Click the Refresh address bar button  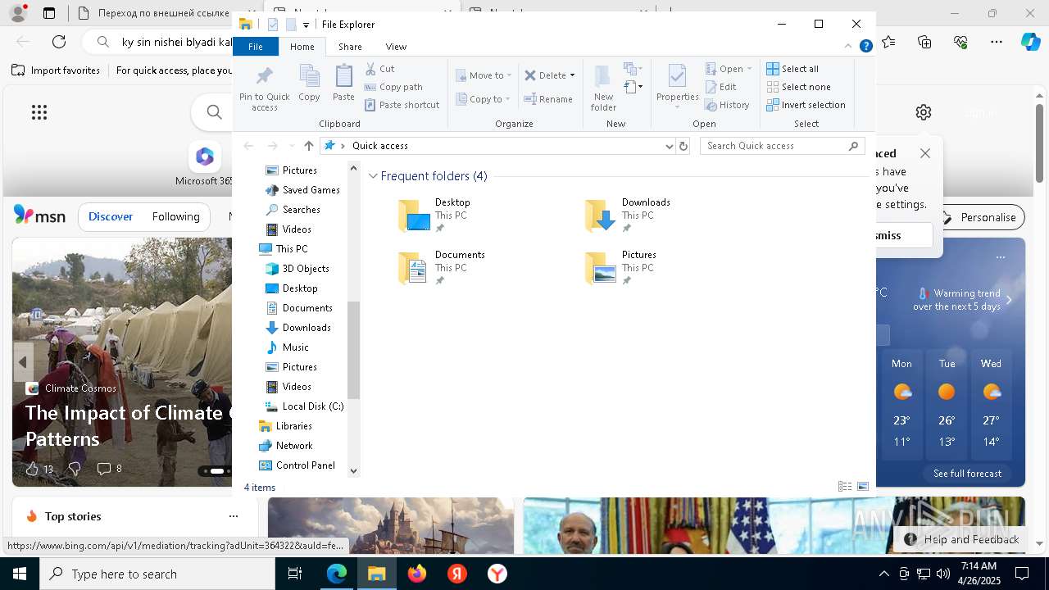pos(683,146)
